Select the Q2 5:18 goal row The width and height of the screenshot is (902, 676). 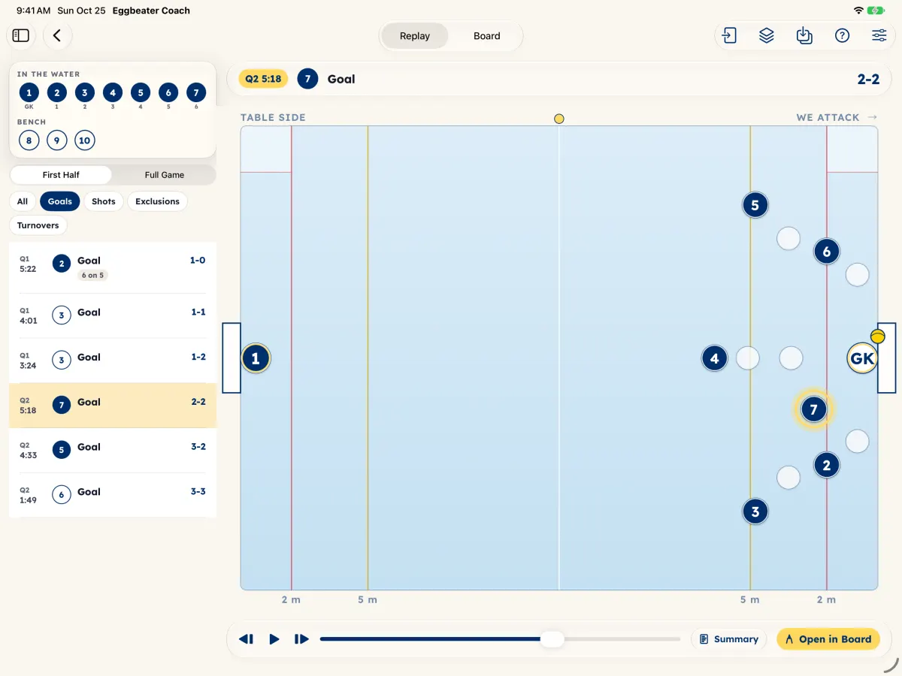[x=113, y=406]
